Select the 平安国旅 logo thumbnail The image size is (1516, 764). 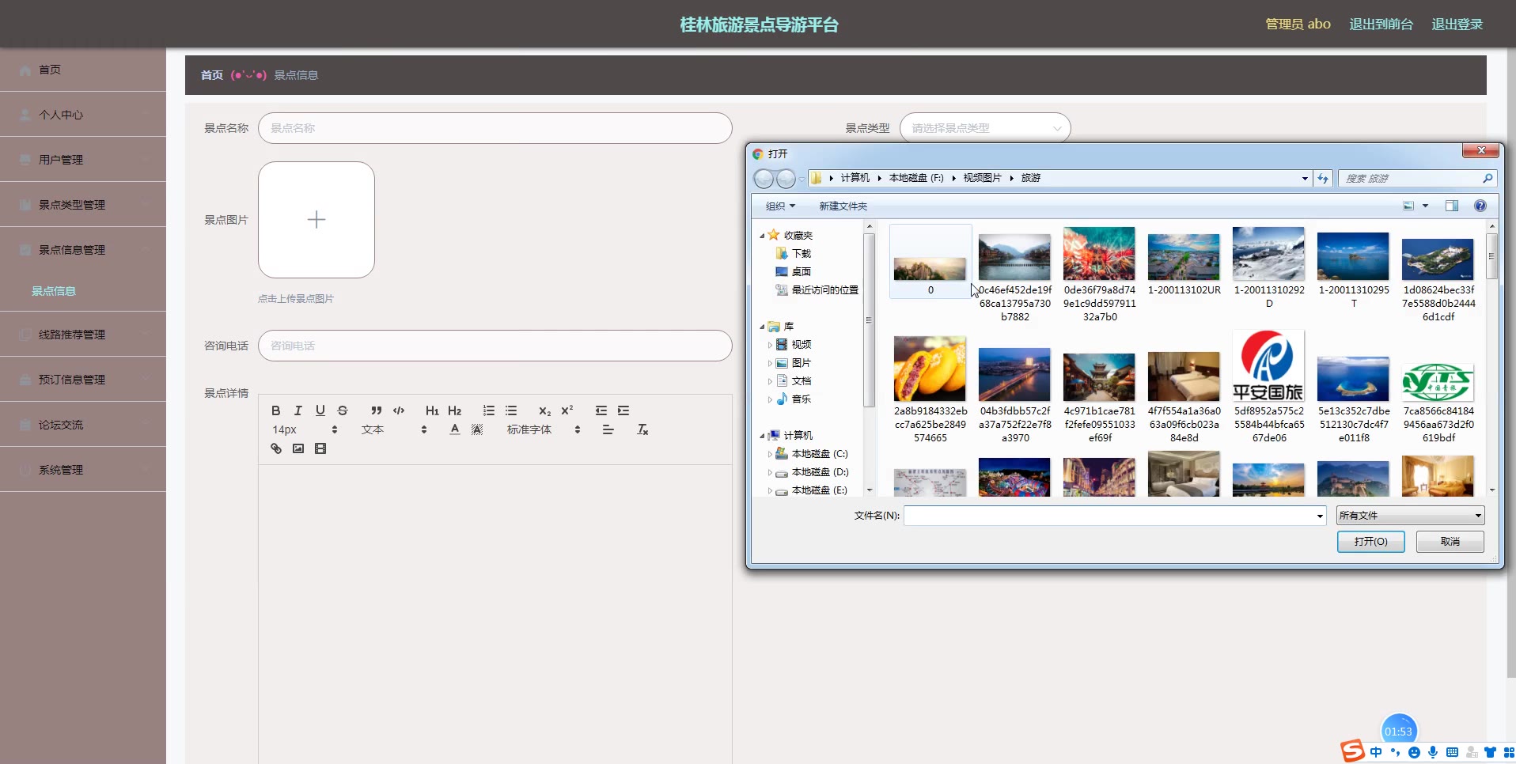pos(1268,367)
